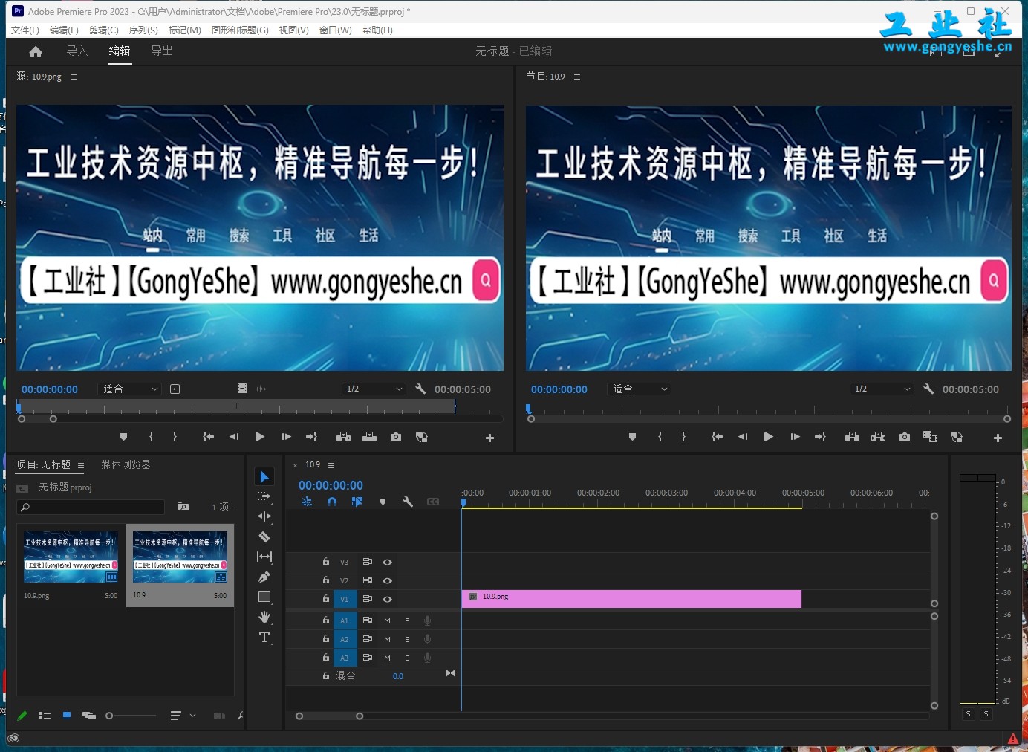Select the Razor tool
Screen dimensions: 1028x752
(x=264, y=537)
